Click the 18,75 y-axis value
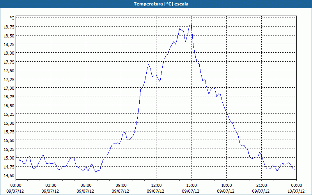Viewport: 312px width, 195px height. [9, 27]
